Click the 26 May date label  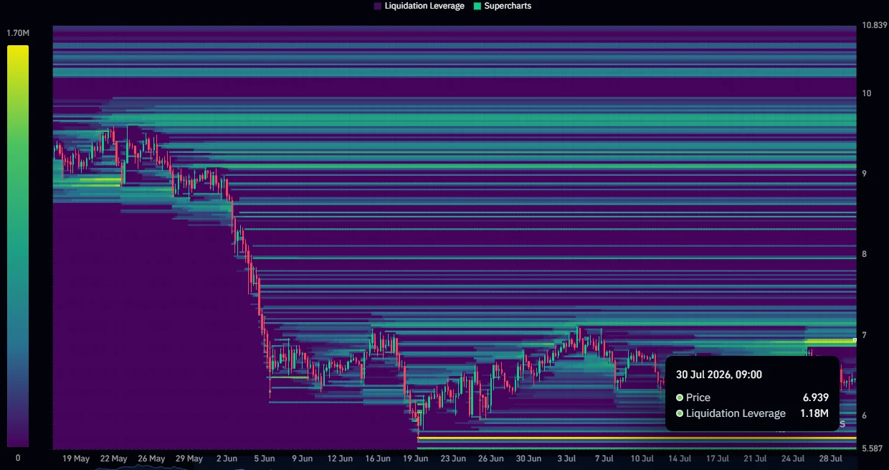pos(151,458)
